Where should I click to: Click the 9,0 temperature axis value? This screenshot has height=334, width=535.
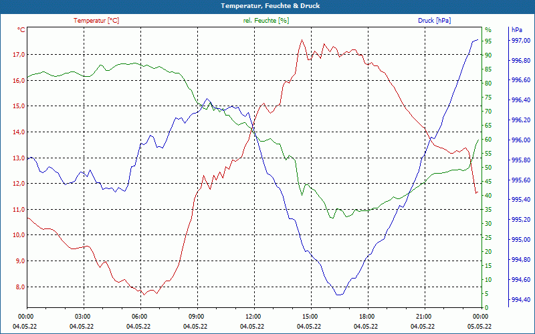point(20,261)
